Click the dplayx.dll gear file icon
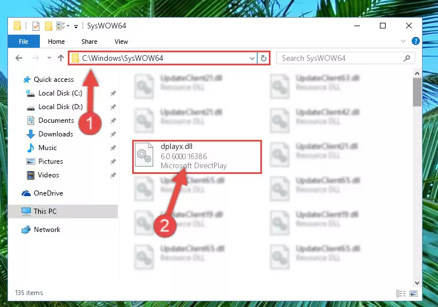The image size is (438, 307). (x=144, y=155)
